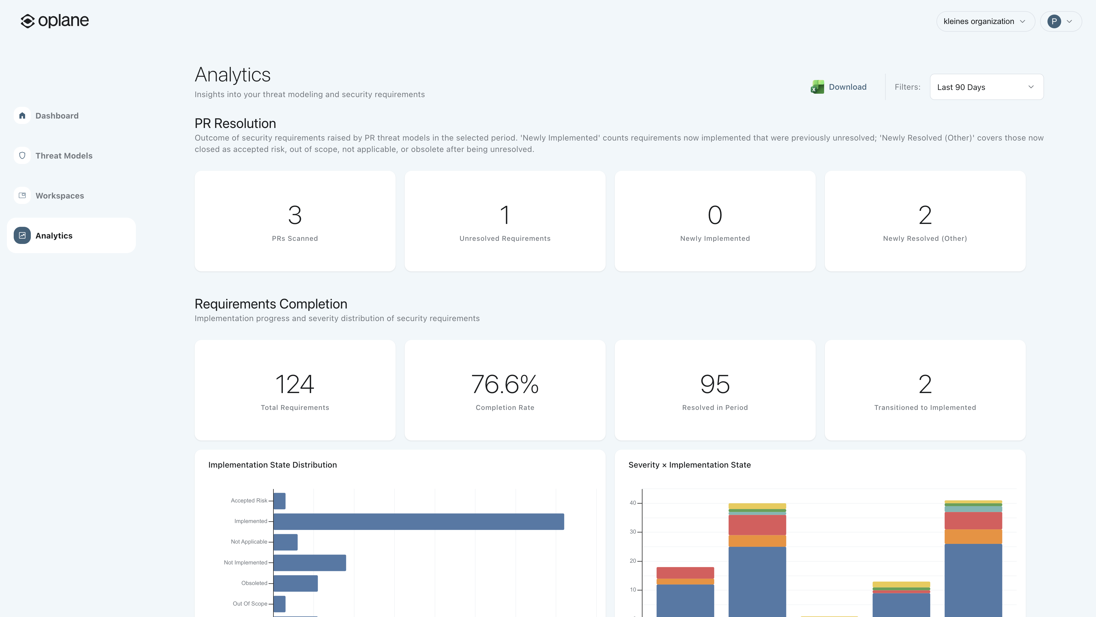Select the Newly Resolved (Other) card
Screen dimensions: 1096x617
click(x=925, y=221)
